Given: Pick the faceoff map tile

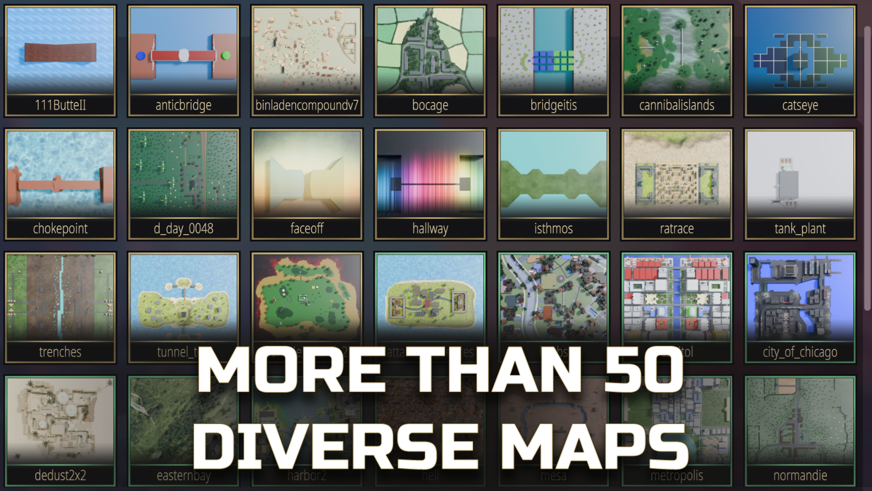Looking at the screenshot, I should coord(307,184).
